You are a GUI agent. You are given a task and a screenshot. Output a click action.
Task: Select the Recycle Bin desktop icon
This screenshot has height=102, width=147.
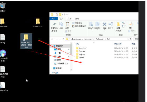pos(3,6)
